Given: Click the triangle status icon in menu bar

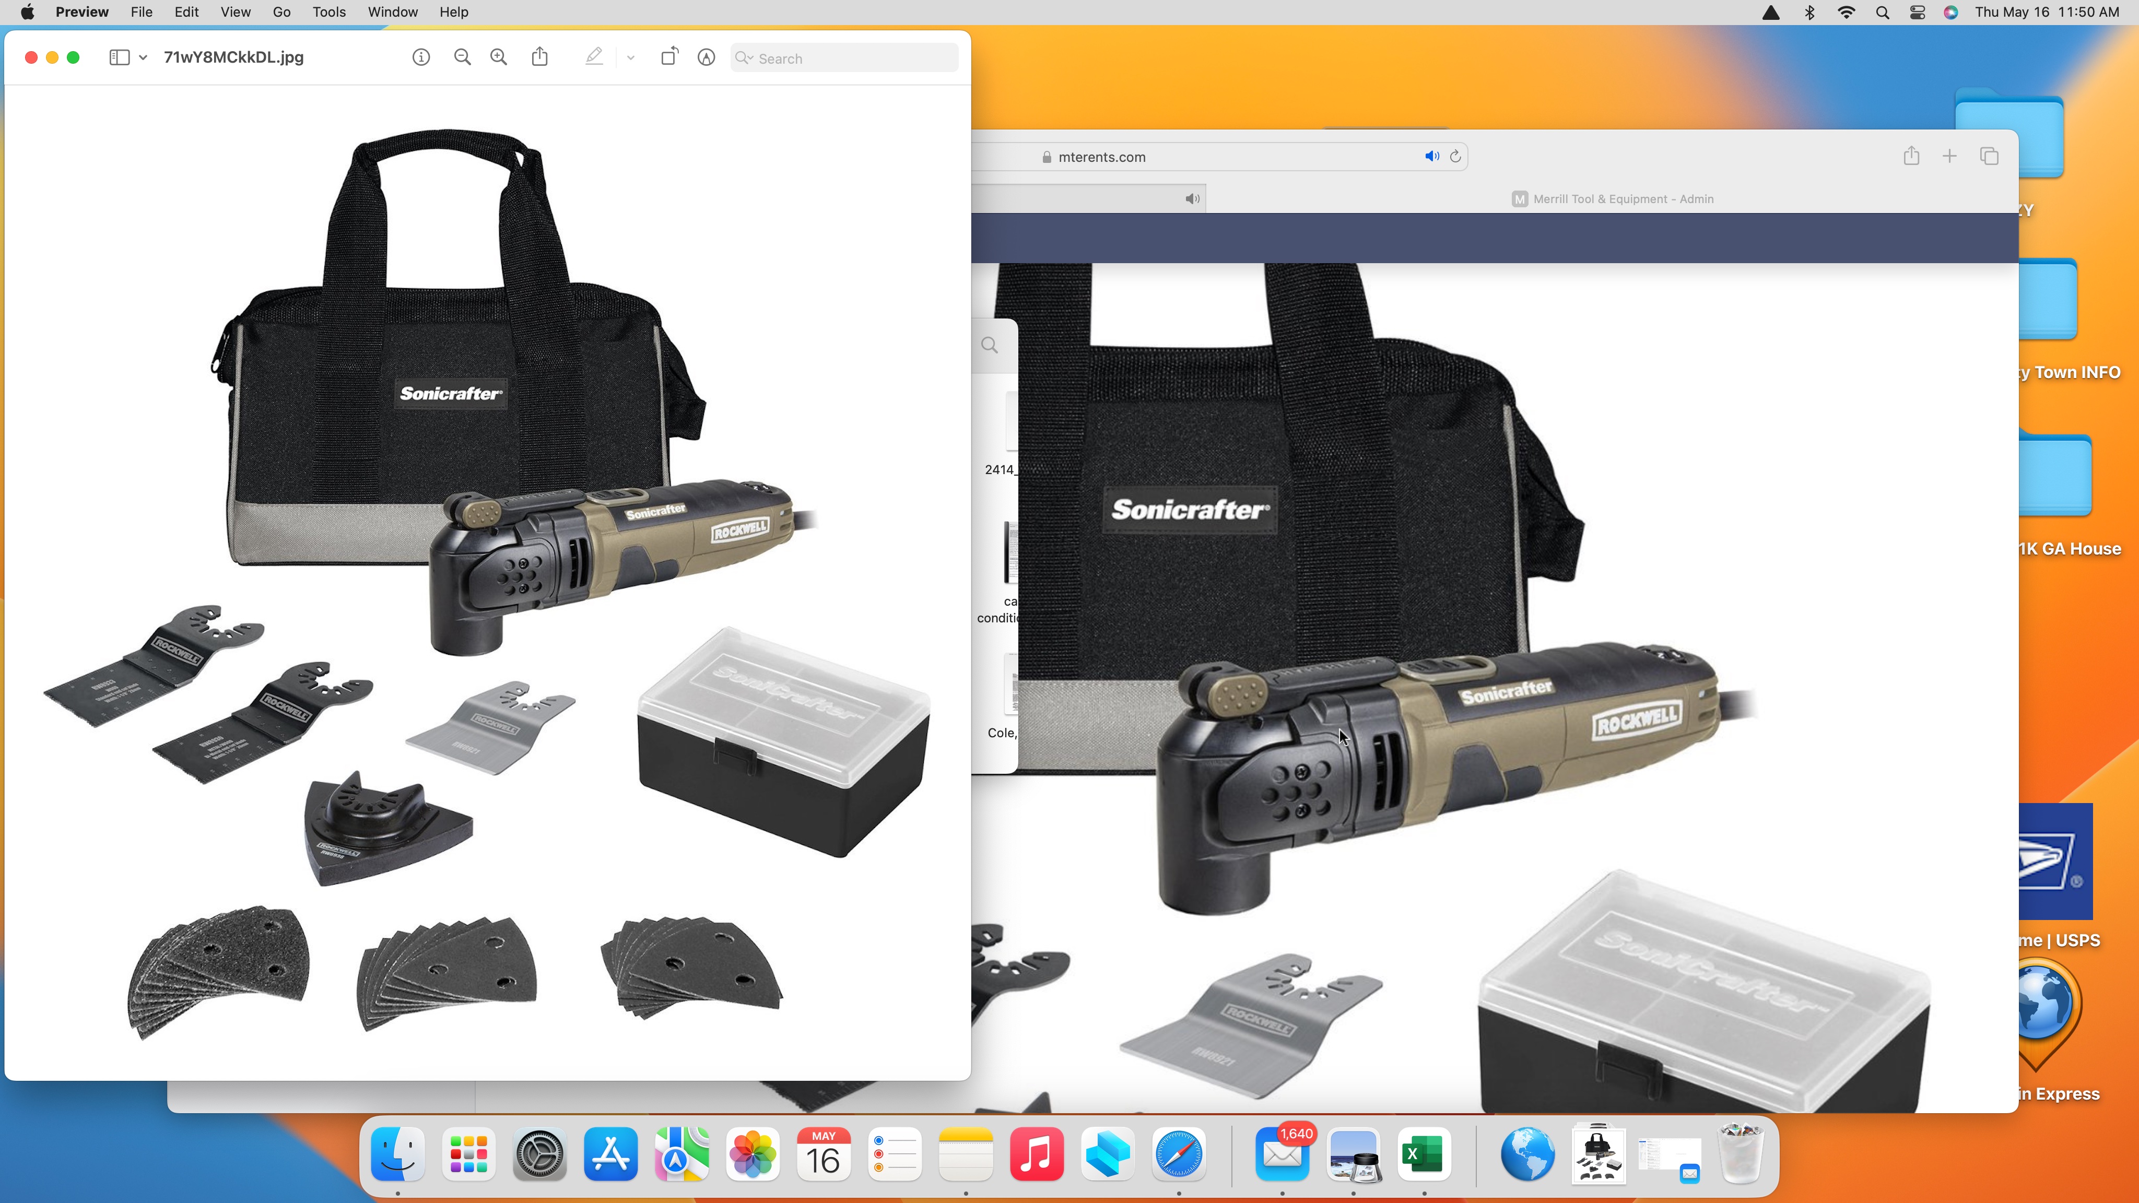Looking at the screenshot, I should tap(1770, 13).
